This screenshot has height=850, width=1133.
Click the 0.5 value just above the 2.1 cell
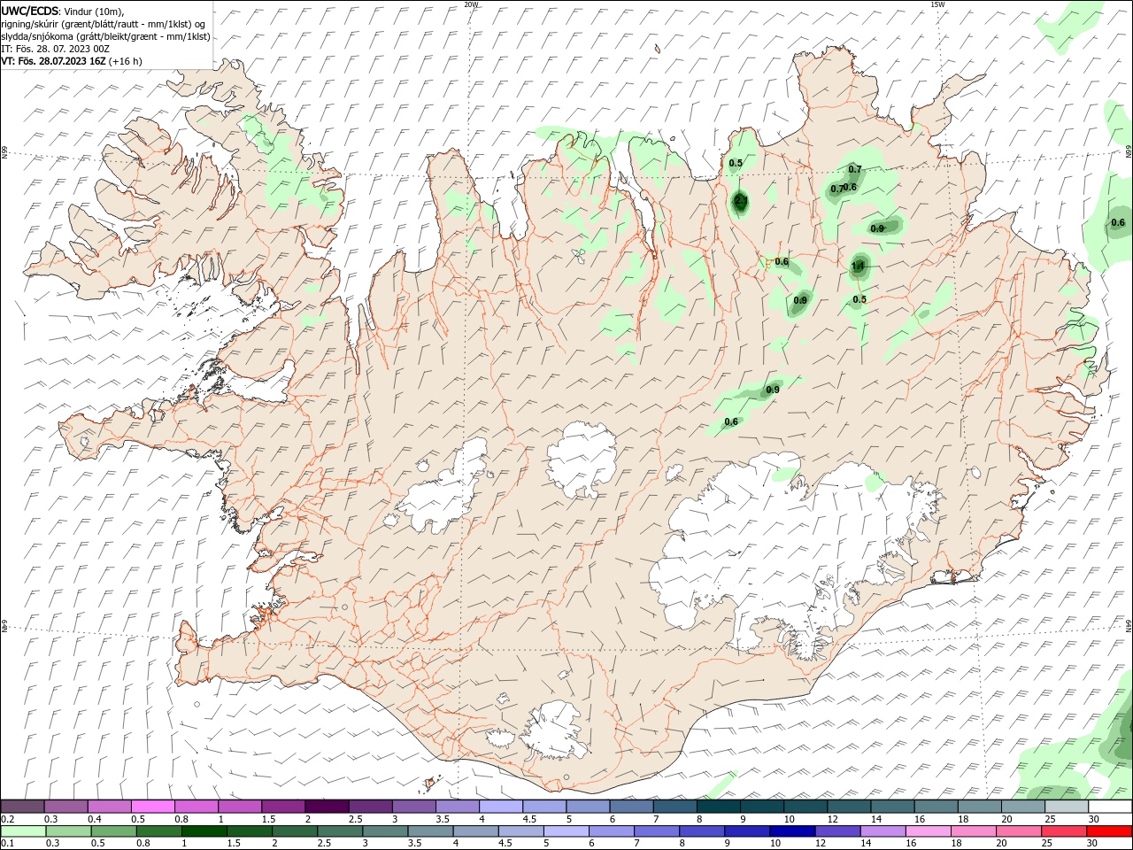click(736, 163)
